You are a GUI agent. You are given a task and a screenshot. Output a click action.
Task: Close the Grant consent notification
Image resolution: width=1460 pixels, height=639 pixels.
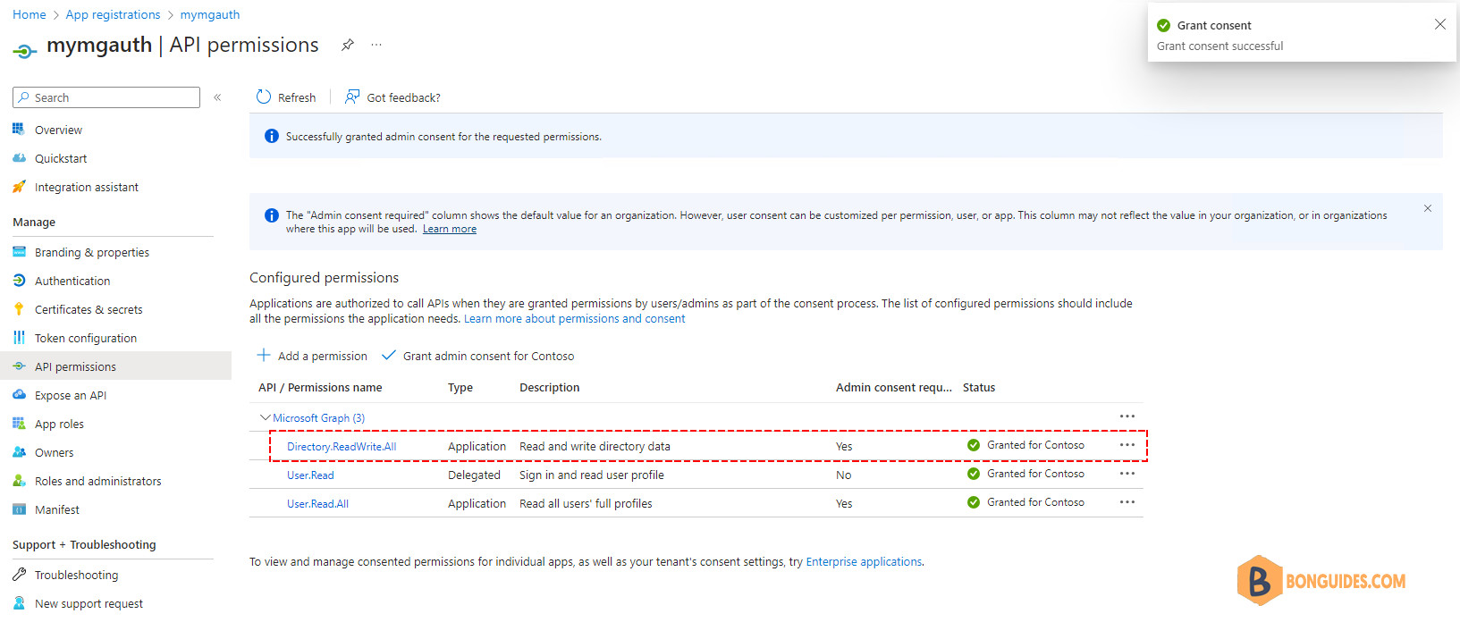[1439, 24]
